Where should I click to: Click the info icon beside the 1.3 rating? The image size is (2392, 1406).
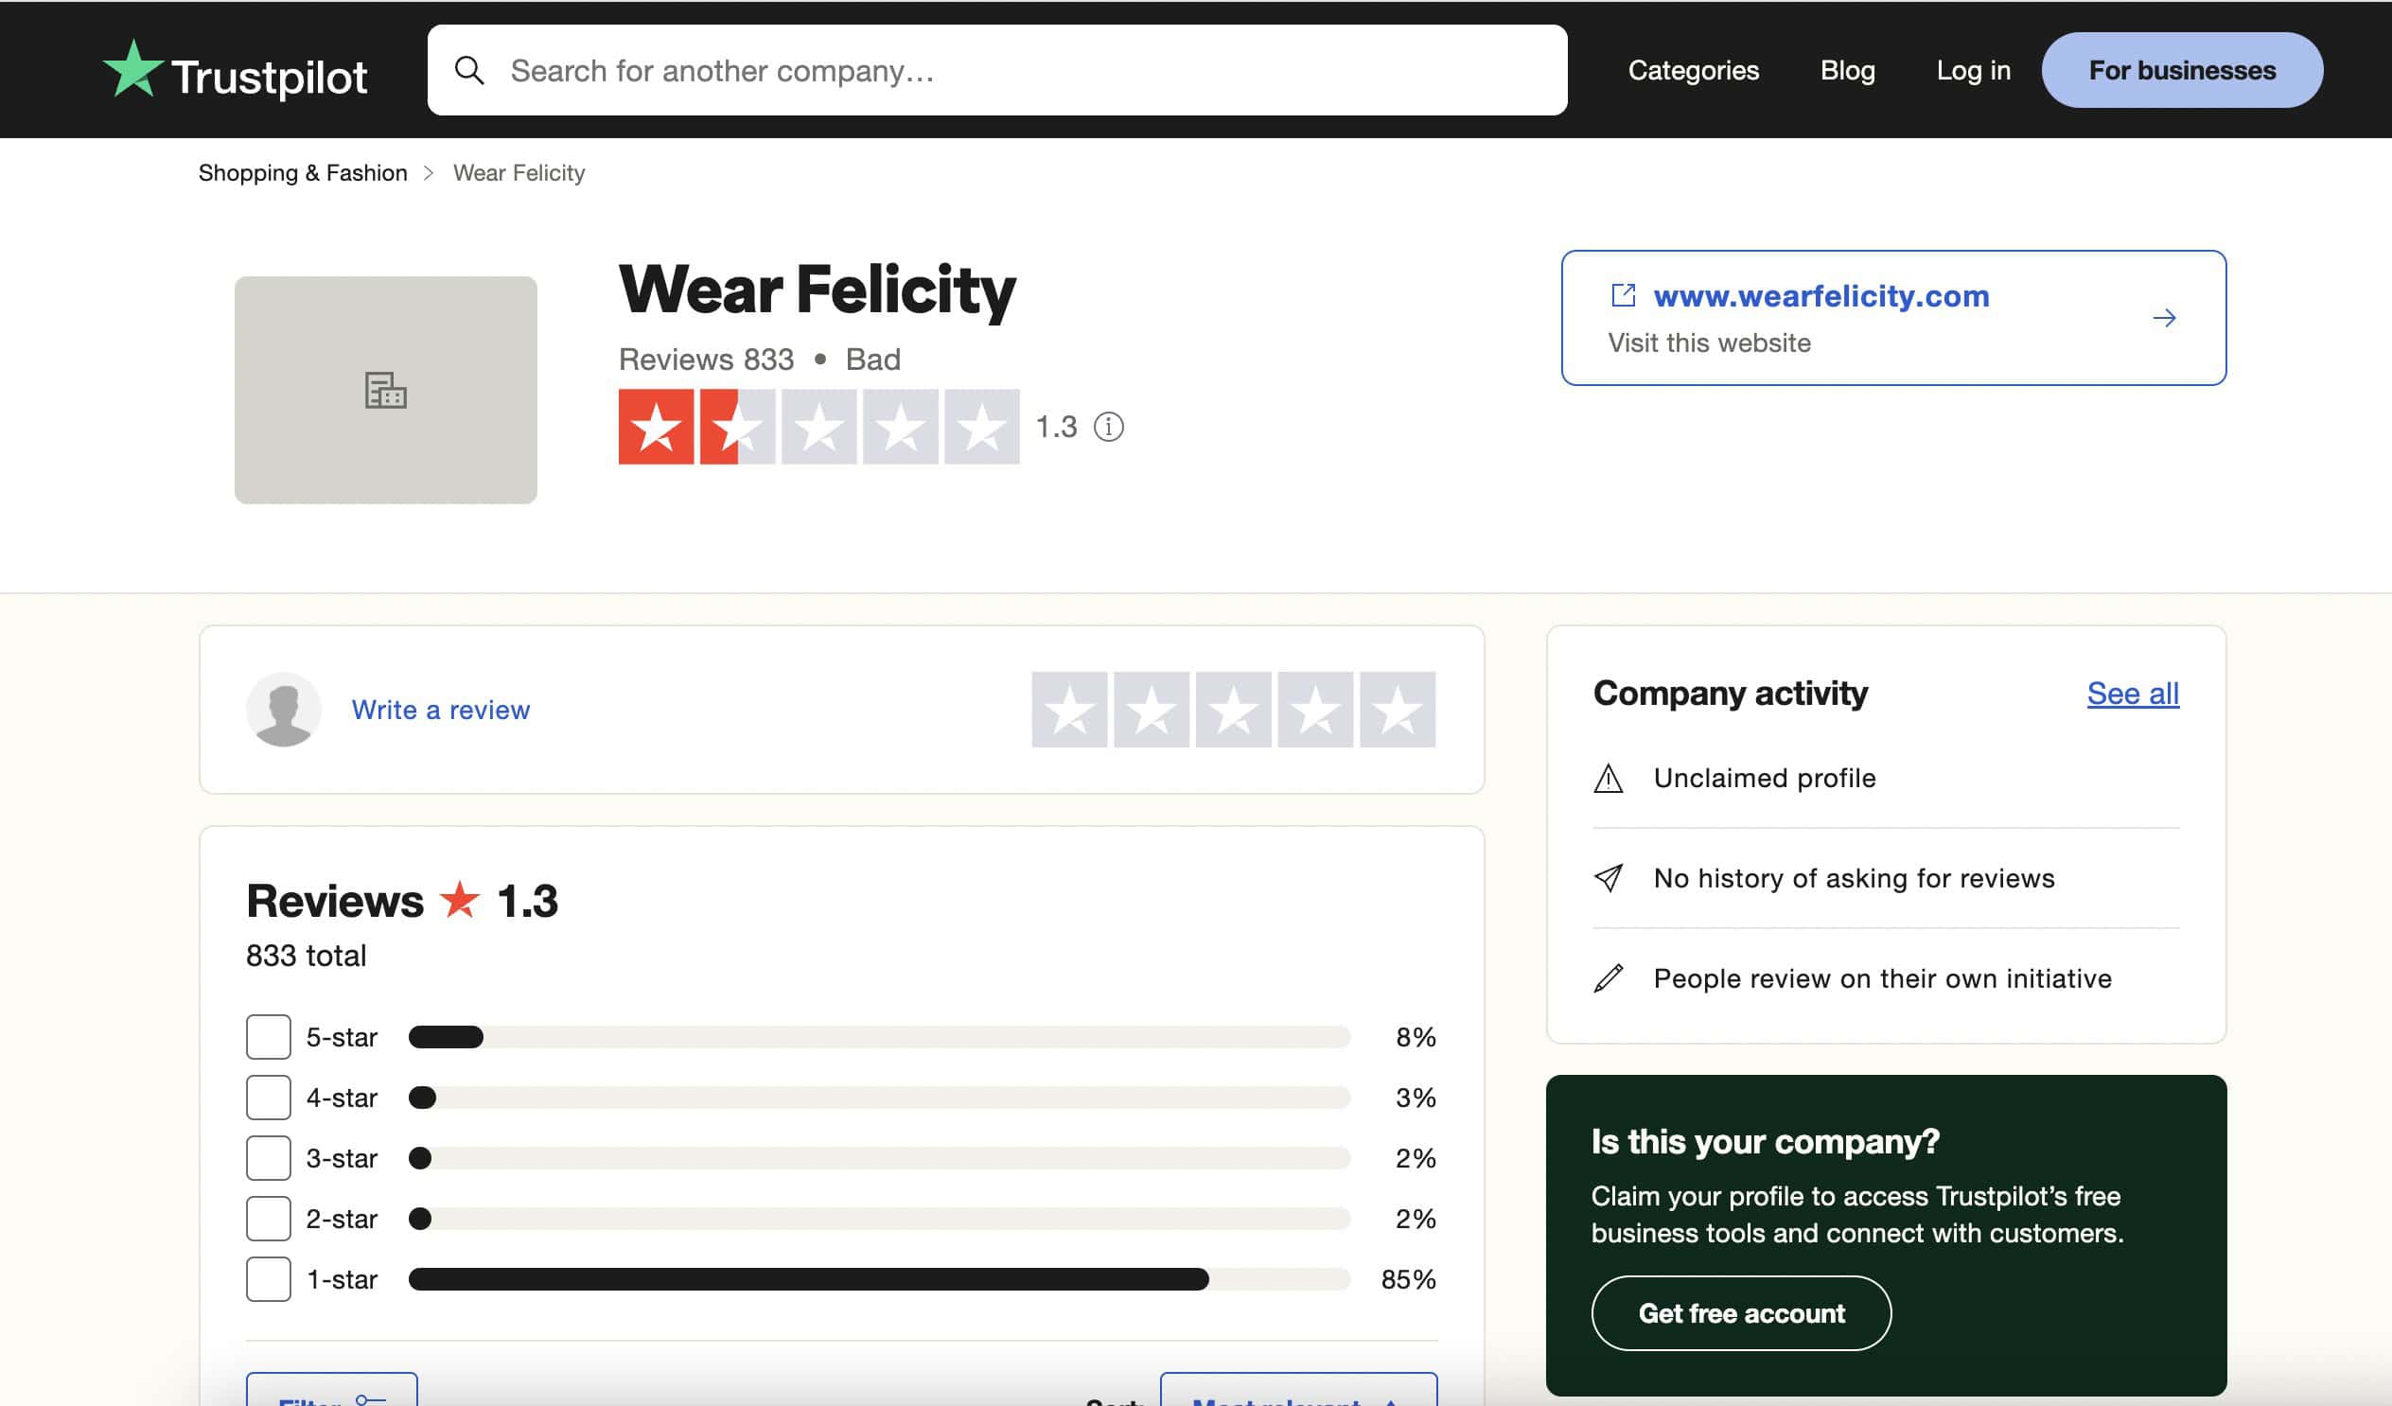(x=1109, y=429)
